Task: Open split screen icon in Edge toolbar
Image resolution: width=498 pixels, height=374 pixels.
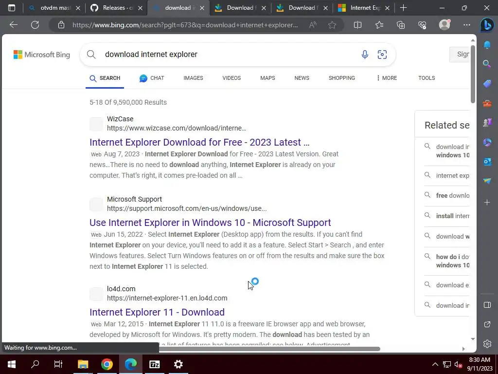Action: [x=357, y=25]
